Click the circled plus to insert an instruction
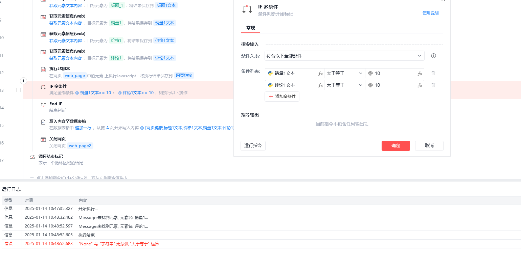Image resolution: width=521 pixels, height=270 pixels. 23,81
